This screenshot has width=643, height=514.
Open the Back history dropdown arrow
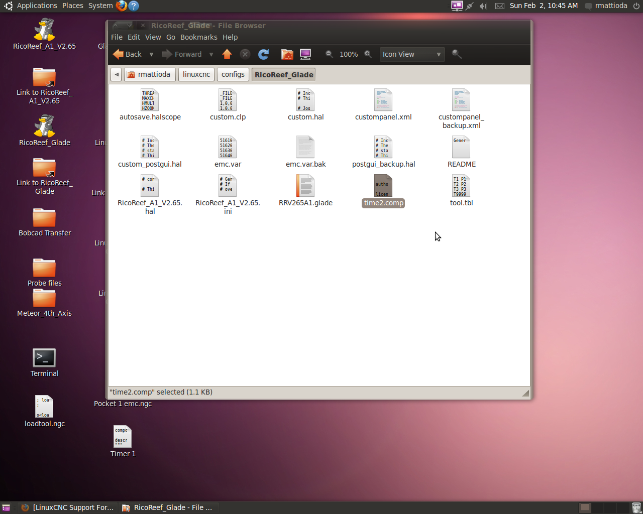(x=151, y=54)
